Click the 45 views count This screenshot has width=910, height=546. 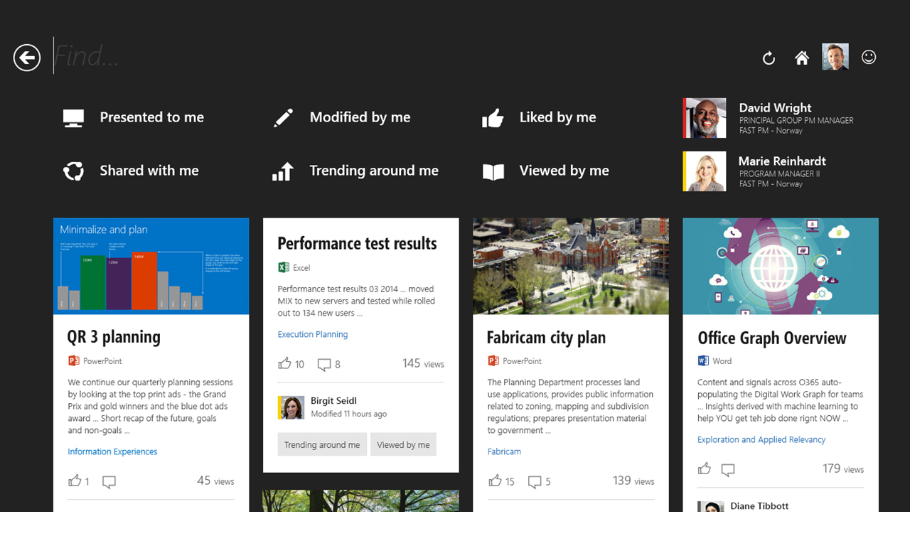pos(215,481)
